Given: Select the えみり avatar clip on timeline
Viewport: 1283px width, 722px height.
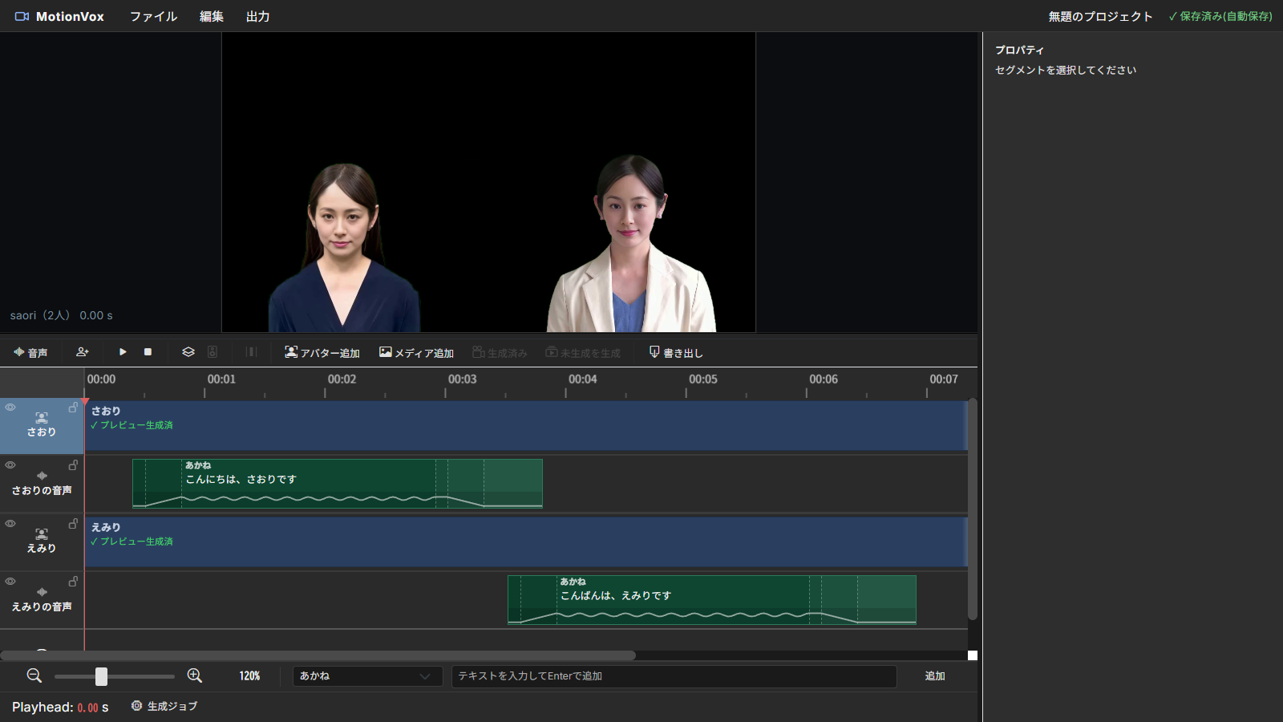Looking at the screenshot, I should point(526,542).
